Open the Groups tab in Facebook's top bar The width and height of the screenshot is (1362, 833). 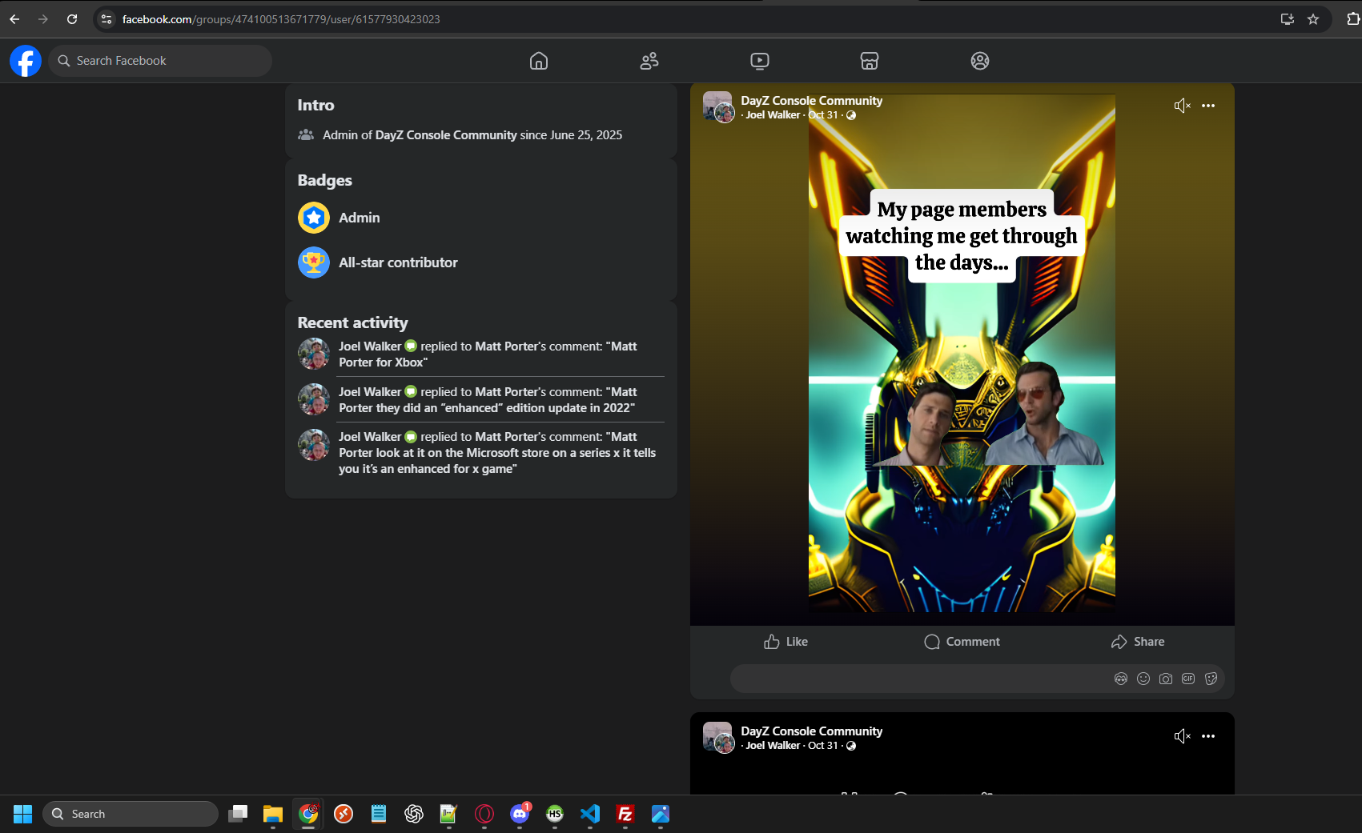(x=980, y=61)
